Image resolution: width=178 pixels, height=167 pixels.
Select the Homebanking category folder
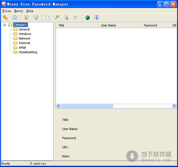point(28,52)
